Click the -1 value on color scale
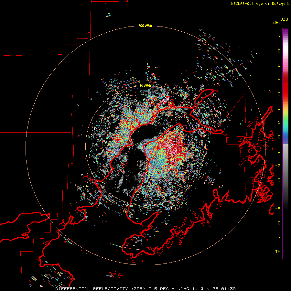This screenshot has width=291, height=291. [278, 151]
